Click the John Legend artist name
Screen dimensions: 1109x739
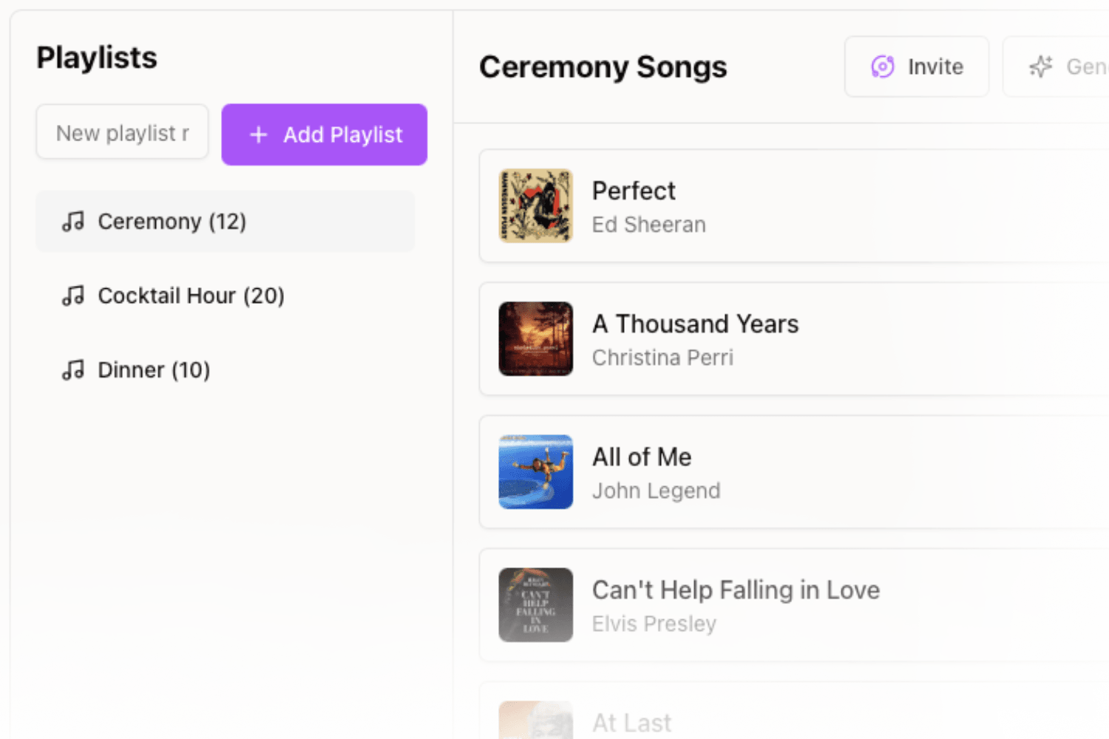[x=656, y=491]
